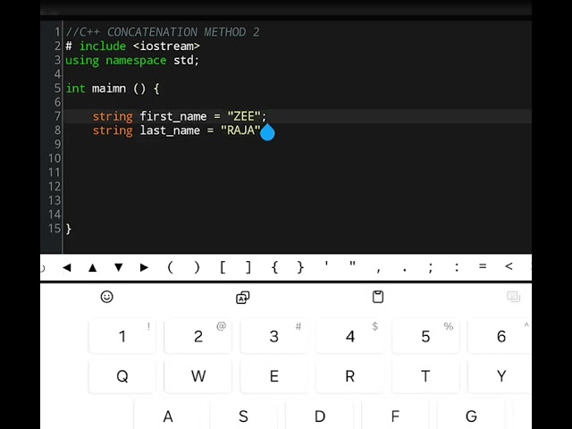Tap the G key on keyboard
The image size is (572, 429).
[x=471, y=415]
